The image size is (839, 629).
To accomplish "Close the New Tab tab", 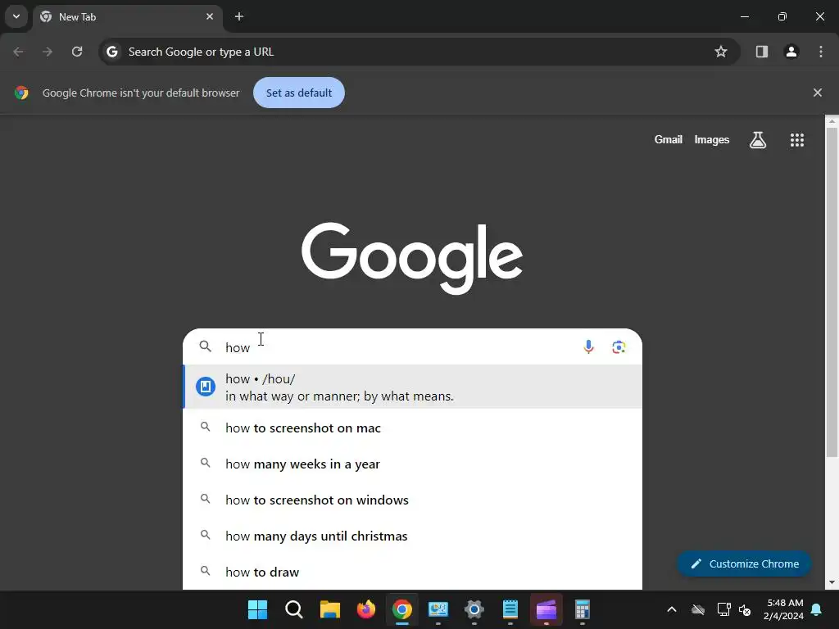I will (x=209, y=16).
